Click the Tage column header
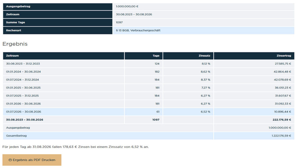 pos(156,56)
